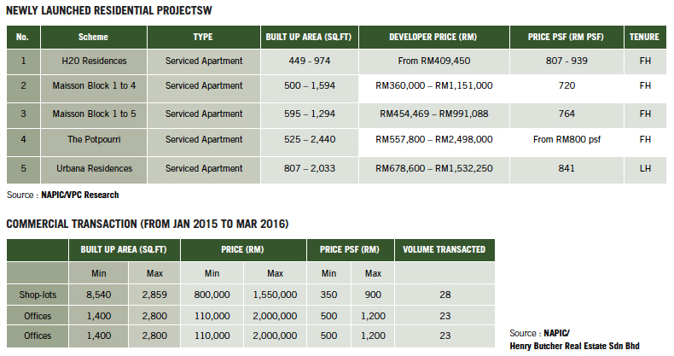Click "The Potpourri" scheme name
Viewport: 674px width, 356px height.
click(93, 140)
